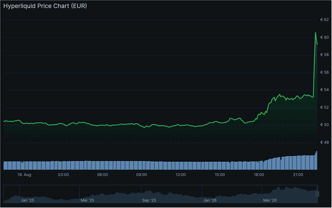Click the € 56 axis label
Screen dimensions: 332x208
[x=324, y=72]
